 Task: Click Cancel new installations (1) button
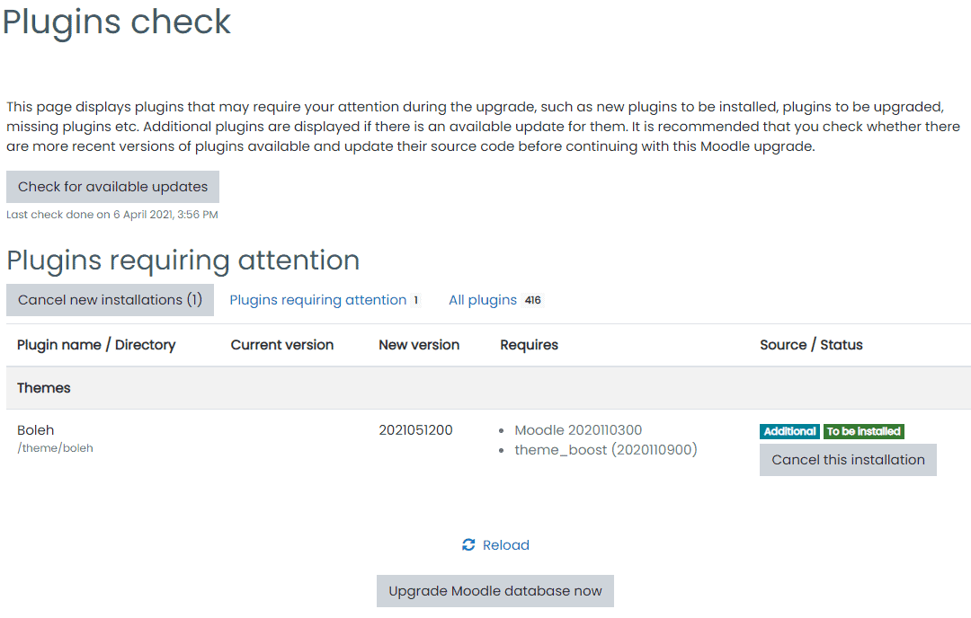[x=111, y=300]
